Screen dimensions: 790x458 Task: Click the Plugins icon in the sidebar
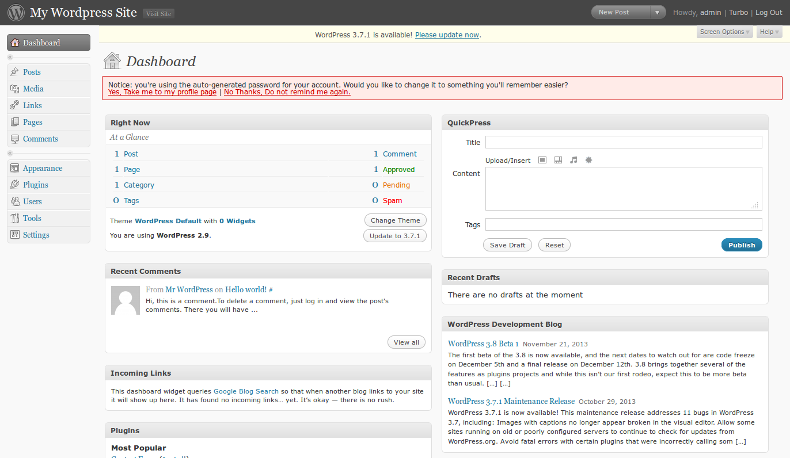[x=14, y=185]
